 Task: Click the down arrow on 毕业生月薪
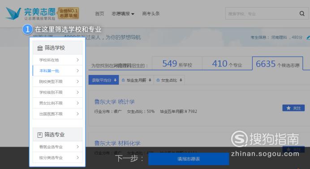coord(150,80)
